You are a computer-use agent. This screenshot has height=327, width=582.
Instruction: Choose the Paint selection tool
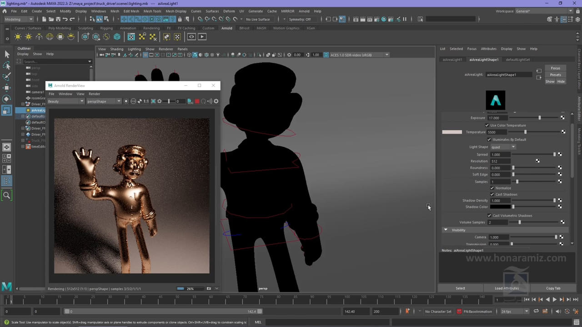(7, 76)
